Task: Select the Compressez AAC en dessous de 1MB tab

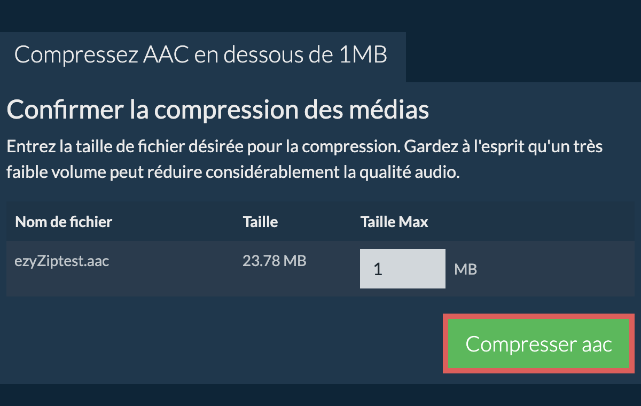Action: tap(201, 56)
